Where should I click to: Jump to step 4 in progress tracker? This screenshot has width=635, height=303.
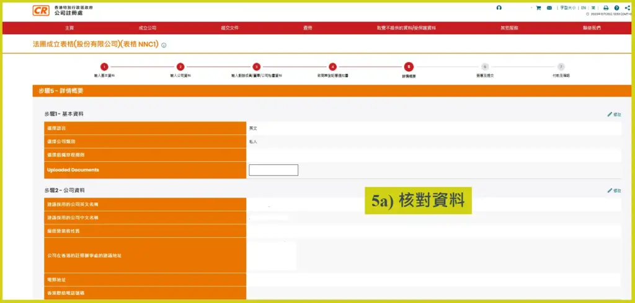coord(332,66)
